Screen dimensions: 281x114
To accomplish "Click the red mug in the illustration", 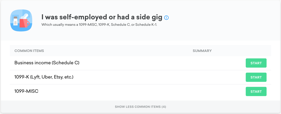I will coord(24,23).
